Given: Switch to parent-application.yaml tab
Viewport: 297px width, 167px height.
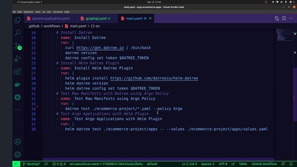Looking at the screenshot, I should (x=48, y=19).
